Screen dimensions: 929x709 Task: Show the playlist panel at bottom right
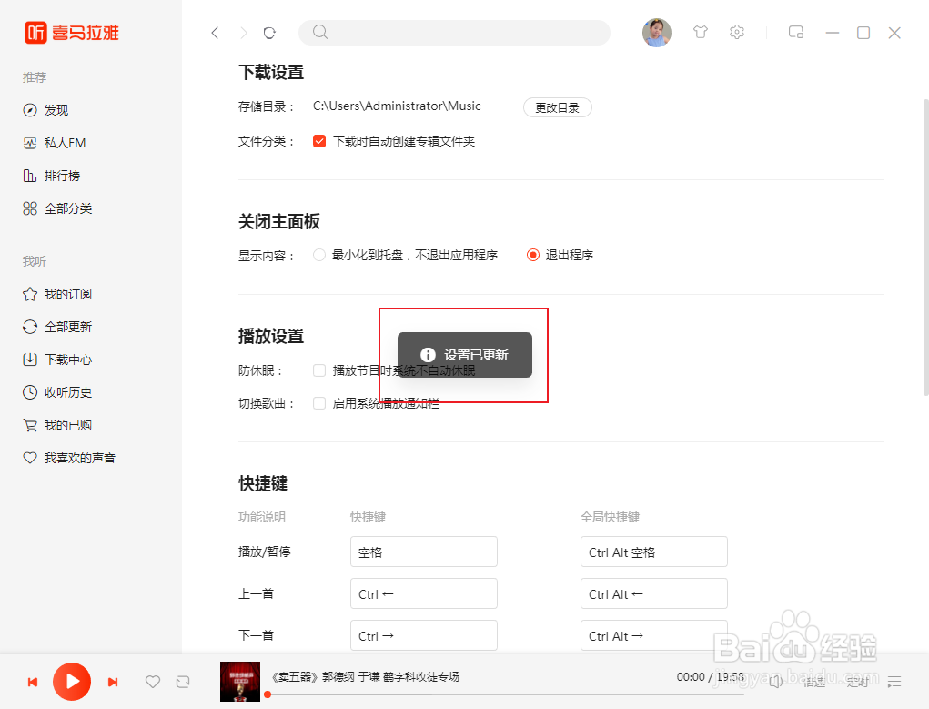(895, 681)
